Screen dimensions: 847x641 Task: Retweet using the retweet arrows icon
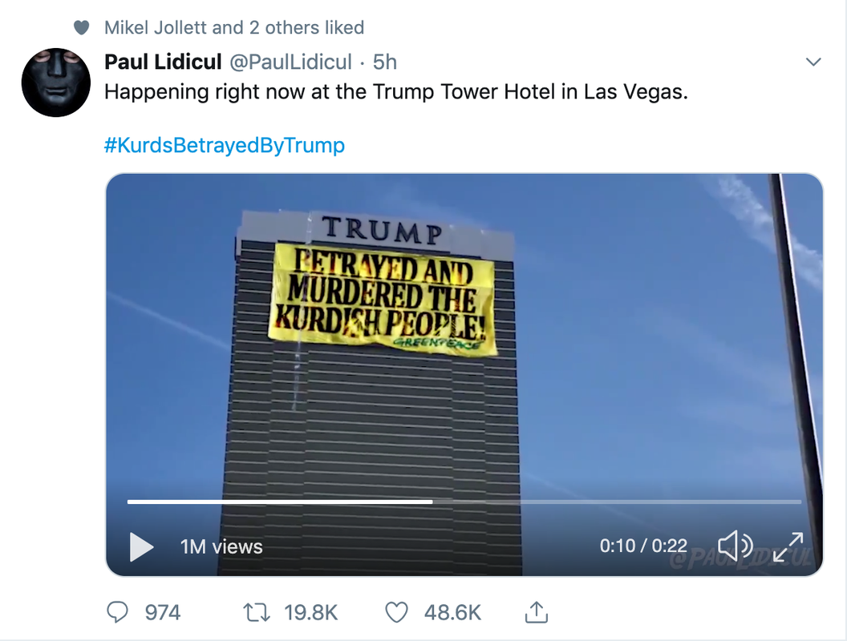click(x=257, y=613)
